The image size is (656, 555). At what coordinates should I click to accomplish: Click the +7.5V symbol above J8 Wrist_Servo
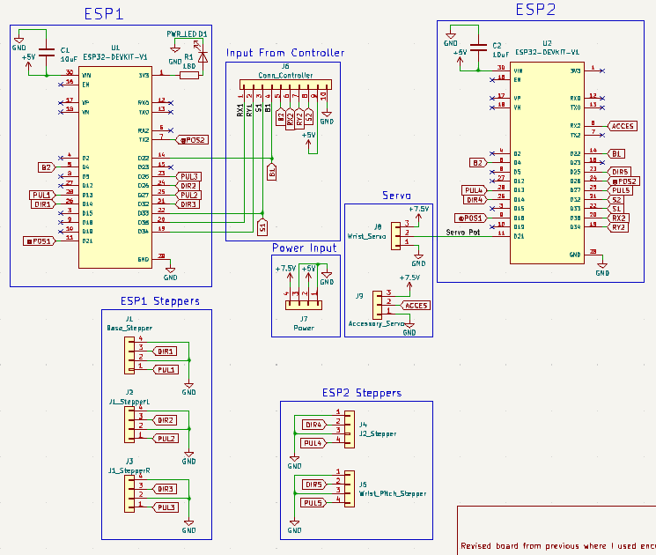[419, 211]
